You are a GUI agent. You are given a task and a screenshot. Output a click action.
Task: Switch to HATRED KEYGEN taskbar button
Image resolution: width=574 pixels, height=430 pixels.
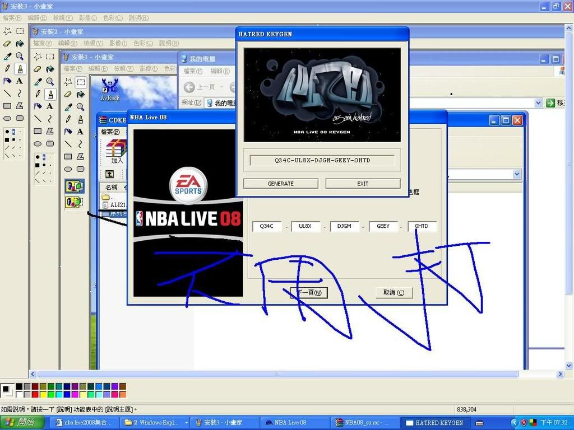coord(434,423)
